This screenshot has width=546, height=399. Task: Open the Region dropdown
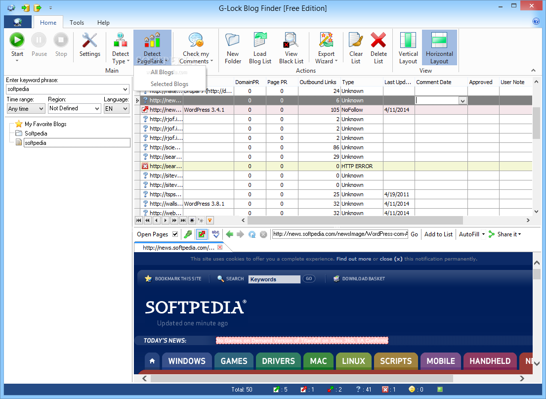(x=97, y=109)
